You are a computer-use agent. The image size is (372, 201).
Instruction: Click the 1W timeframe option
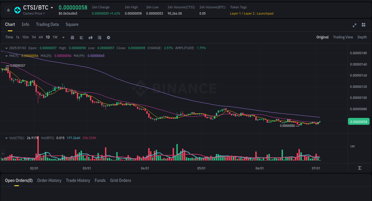coord(55,37)
